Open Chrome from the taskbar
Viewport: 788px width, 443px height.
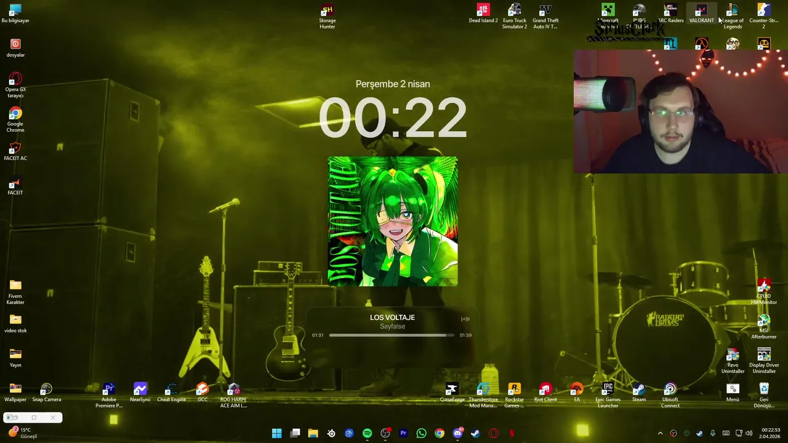click(x=440, y=433)
